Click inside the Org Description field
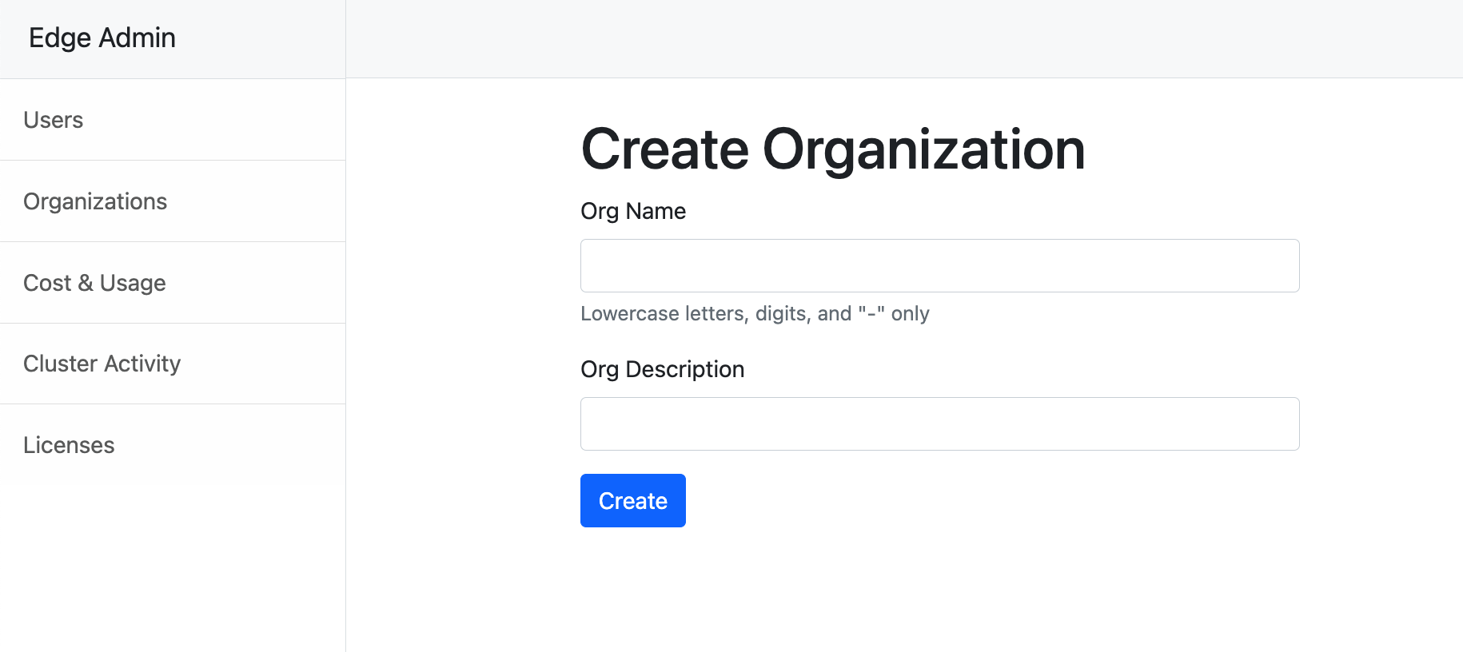The image size is (1463, 652). [939, 423]
